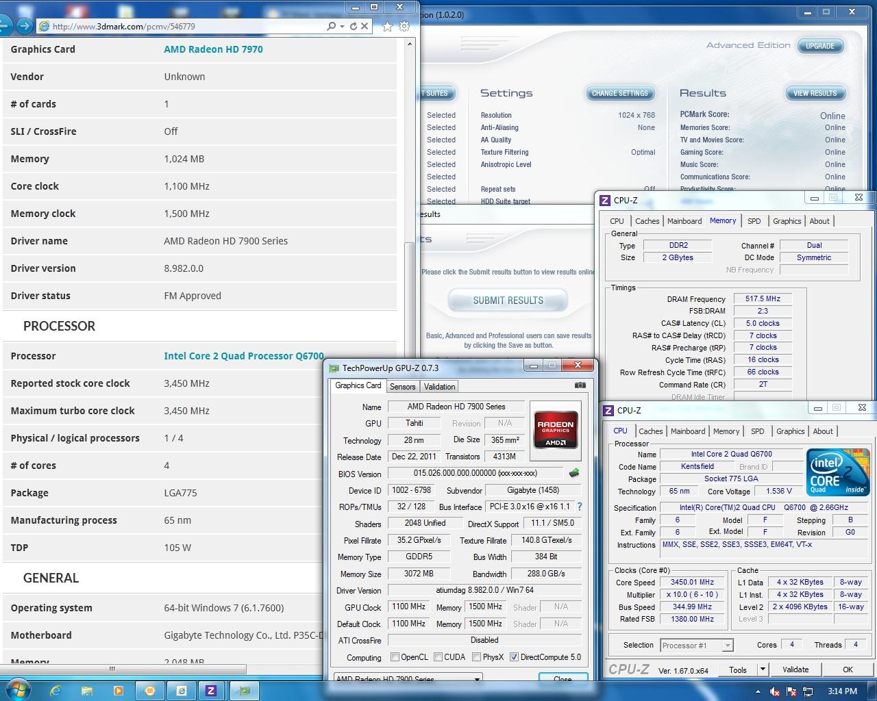The height and width of the screenshot is (701, 877).
Task: Click the CPU-Z Validate button
Action: point(795,670)
